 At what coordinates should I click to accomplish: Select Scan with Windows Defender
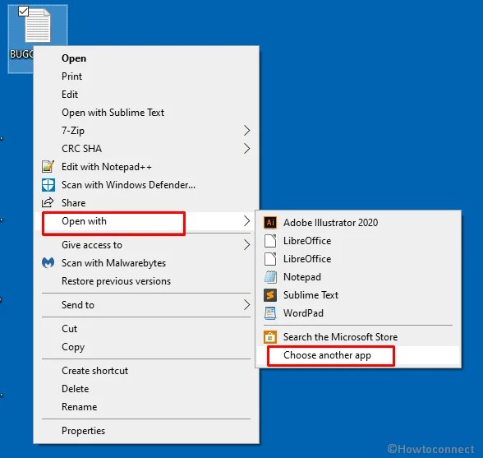pyautogui.click(x=146, y=185)
